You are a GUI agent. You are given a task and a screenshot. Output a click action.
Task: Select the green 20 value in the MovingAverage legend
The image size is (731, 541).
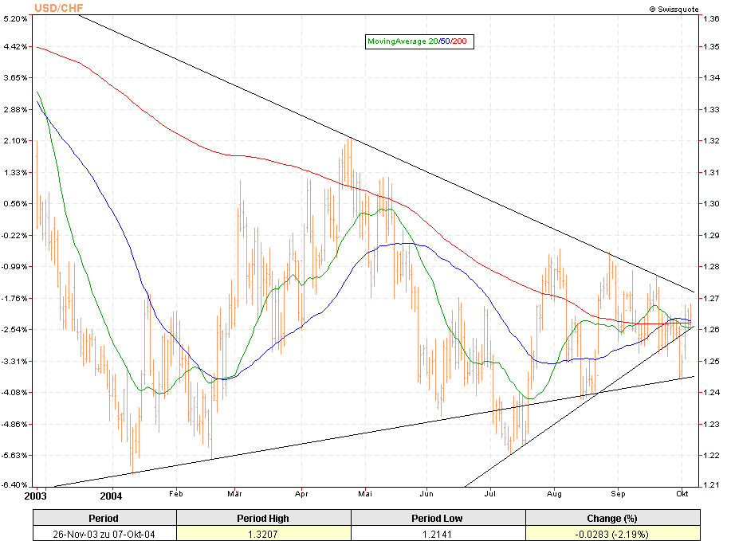[433, 41]
